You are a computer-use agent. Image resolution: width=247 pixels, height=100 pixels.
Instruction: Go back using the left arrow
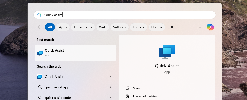[40, 27]
